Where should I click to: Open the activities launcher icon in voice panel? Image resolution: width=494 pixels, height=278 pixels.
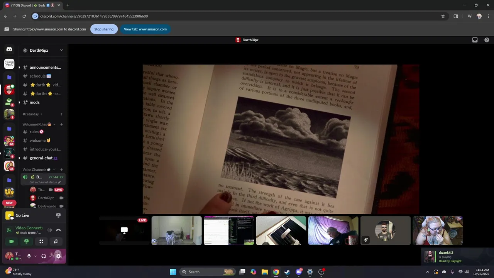coord(41,241)
